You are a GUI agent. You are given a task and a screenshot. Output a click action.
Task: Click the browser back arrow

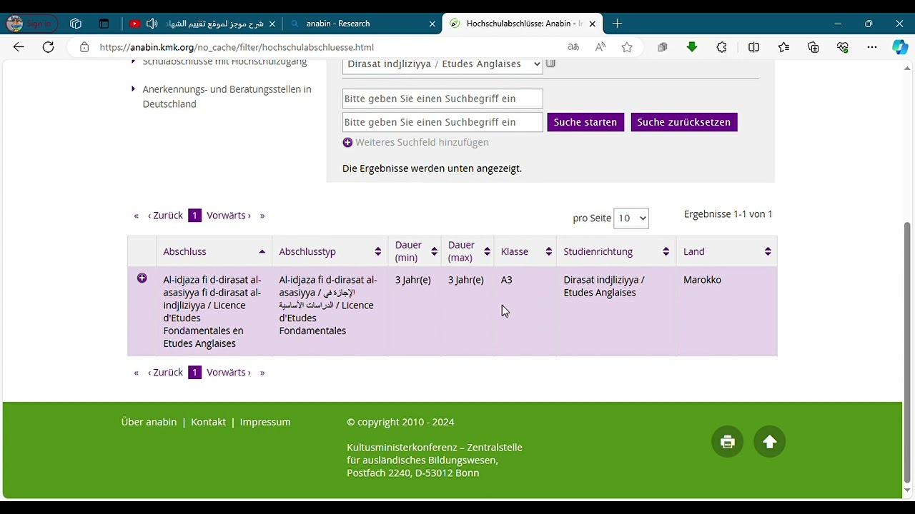19,47
